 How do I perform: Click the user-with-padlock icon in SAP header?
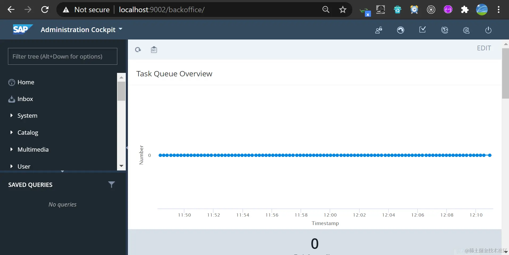click(x=379, y=30)
